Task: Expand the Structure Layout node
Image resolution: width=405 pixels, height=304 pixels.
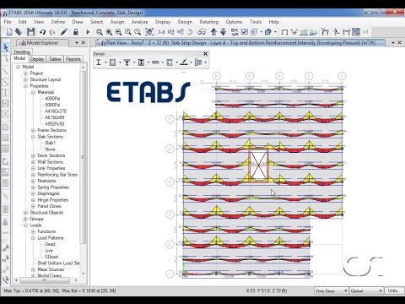Action: point(25,79)
